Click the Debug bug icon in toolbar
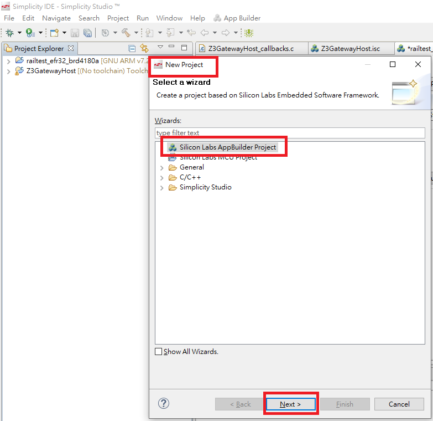Viewport: 433px width, 421px height. pos(9,33)
